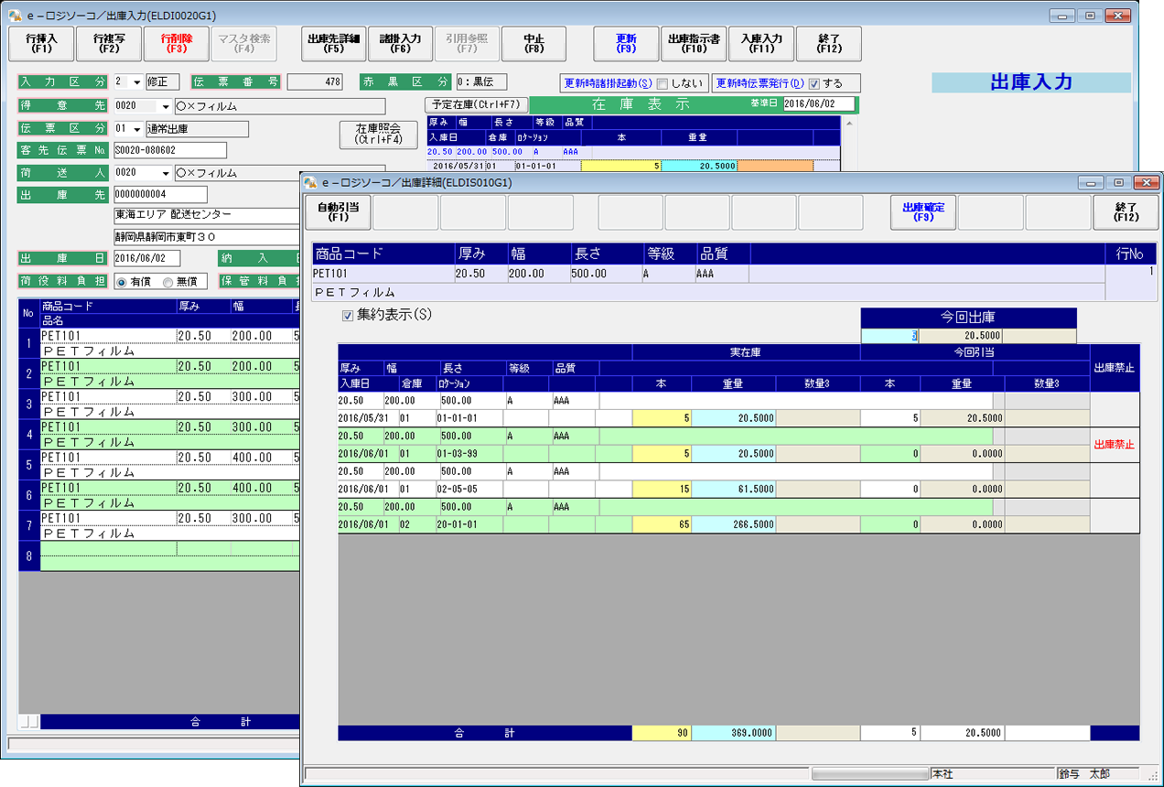Image resolution: width=1164 pixels, height=787 pixels.
Task: Click 自動引当 (F1) in detail window
Action: point(339,212)
